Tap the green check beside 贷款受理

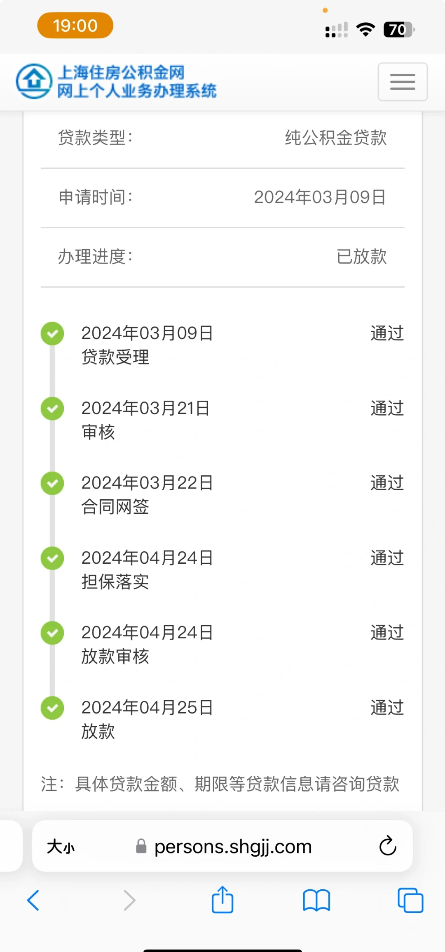52,333
